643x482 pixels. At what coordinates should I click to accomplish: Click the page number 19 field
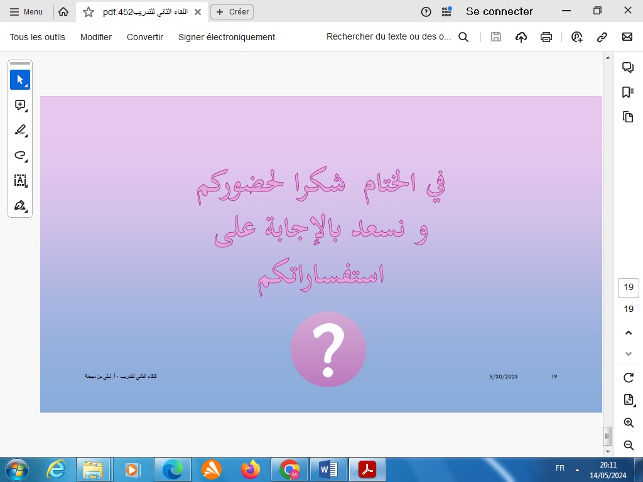click(x=628, y=287)
